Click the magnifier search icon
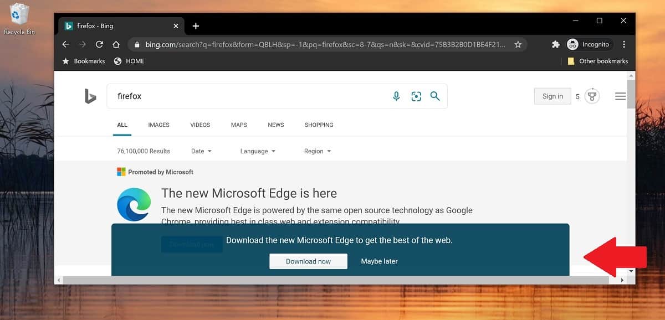The height and width of the screenshot is (320, 665). coord(435,96)
